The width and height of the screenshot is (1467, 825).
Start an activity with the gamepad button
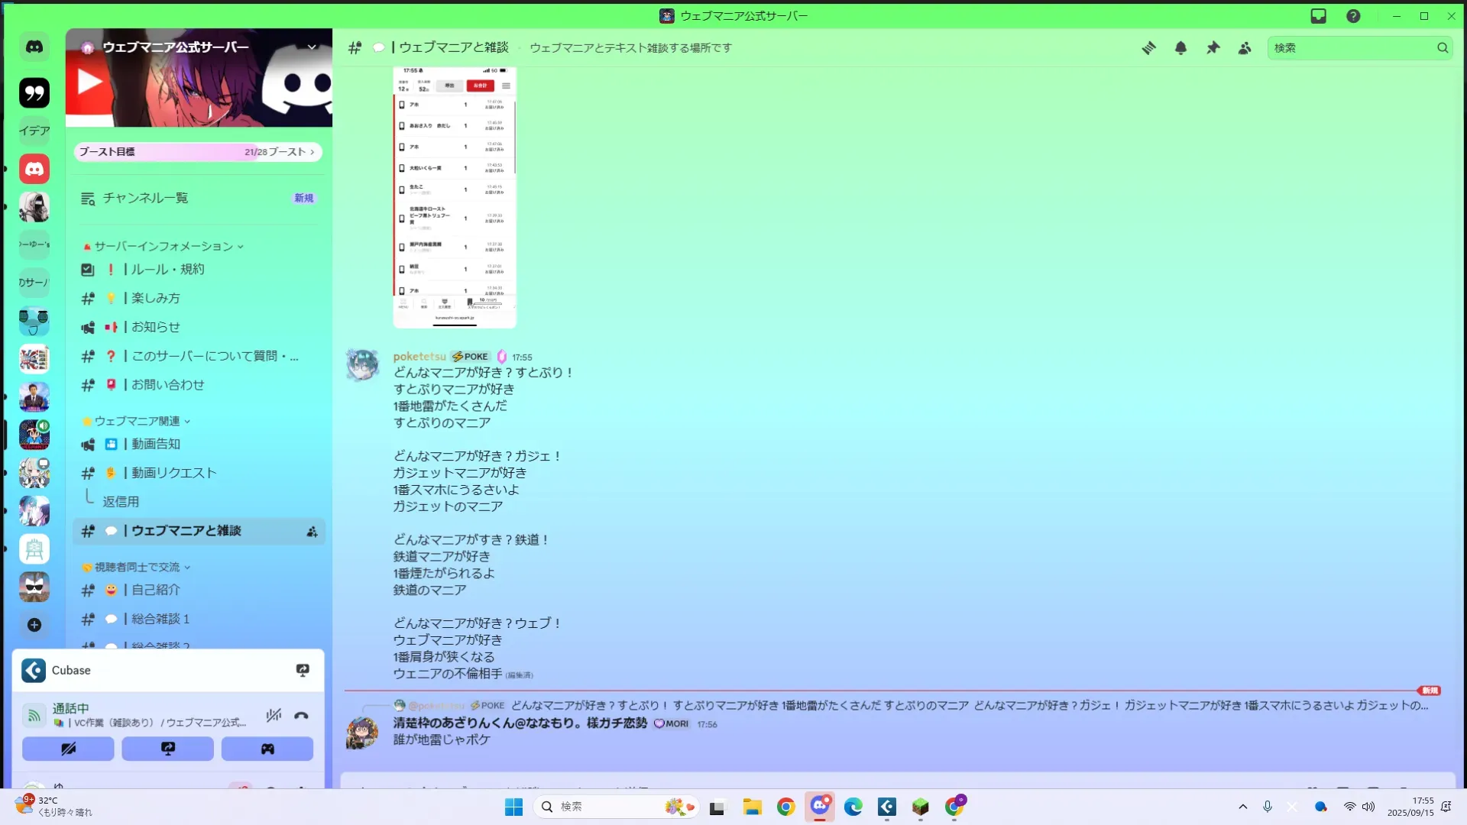tap(267, 749)
